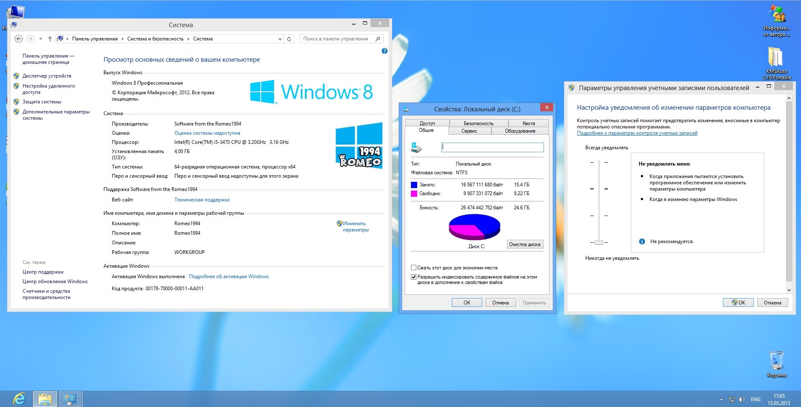The height and width of the screenshot is (407, 801).
Task: Expand breadcrumb arrow after Панель управления
Action: [123, 39]
